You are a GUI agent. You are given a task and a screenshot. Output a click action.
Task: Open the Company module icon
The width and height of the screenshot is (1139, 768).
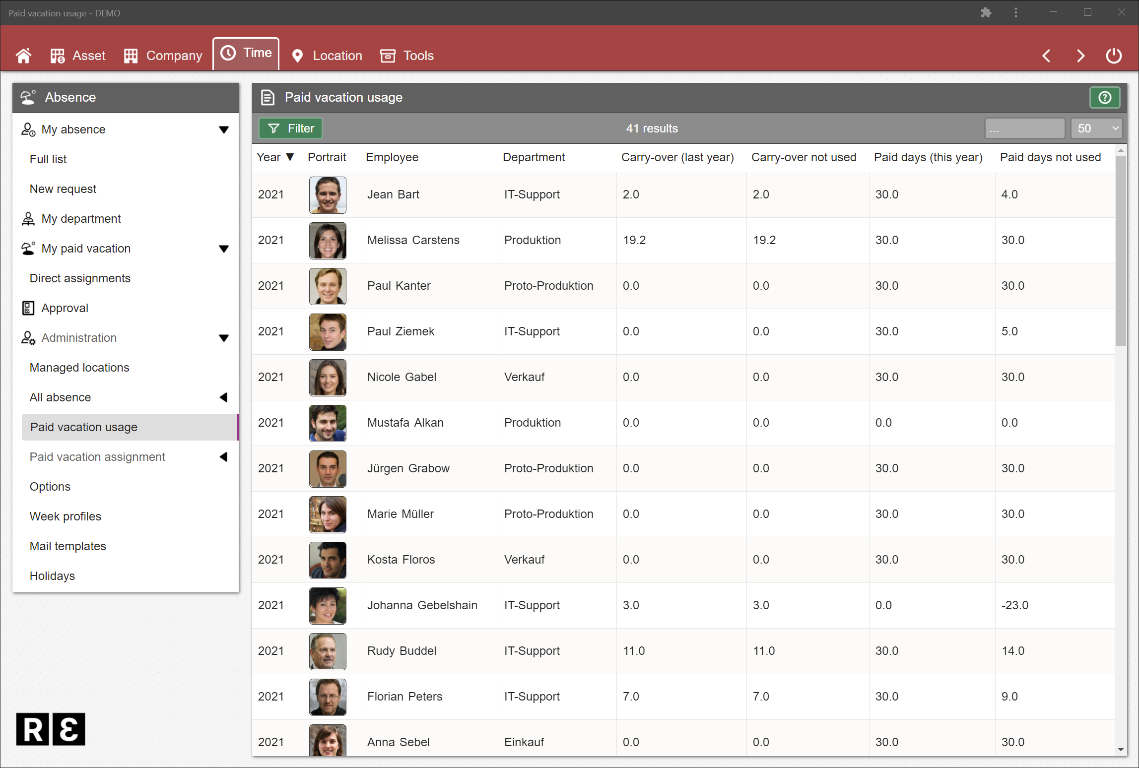click(131, 55)
